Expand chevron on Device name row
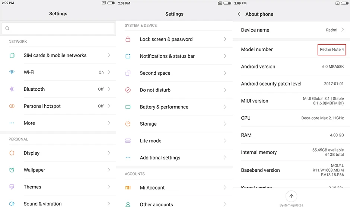This screenshot has width=350, height=207. 343,30
